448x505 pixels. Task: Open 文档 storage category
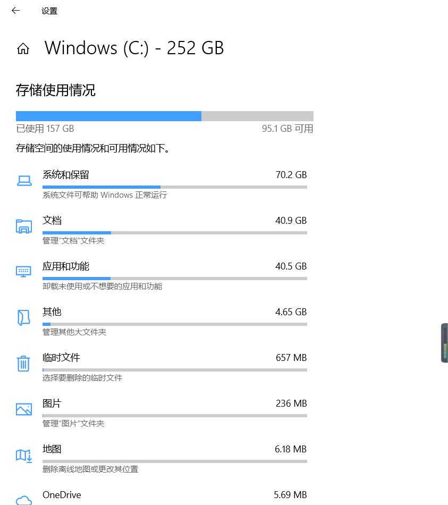[52, 221]
